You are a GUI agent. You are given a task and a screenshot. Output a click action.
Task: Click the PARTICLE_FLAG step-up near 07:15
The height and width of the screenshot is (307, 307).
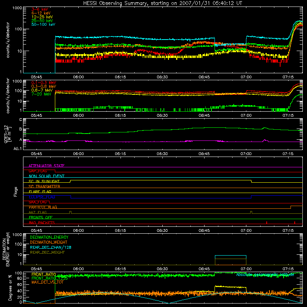pyautogui.click(x=291, y=207)
